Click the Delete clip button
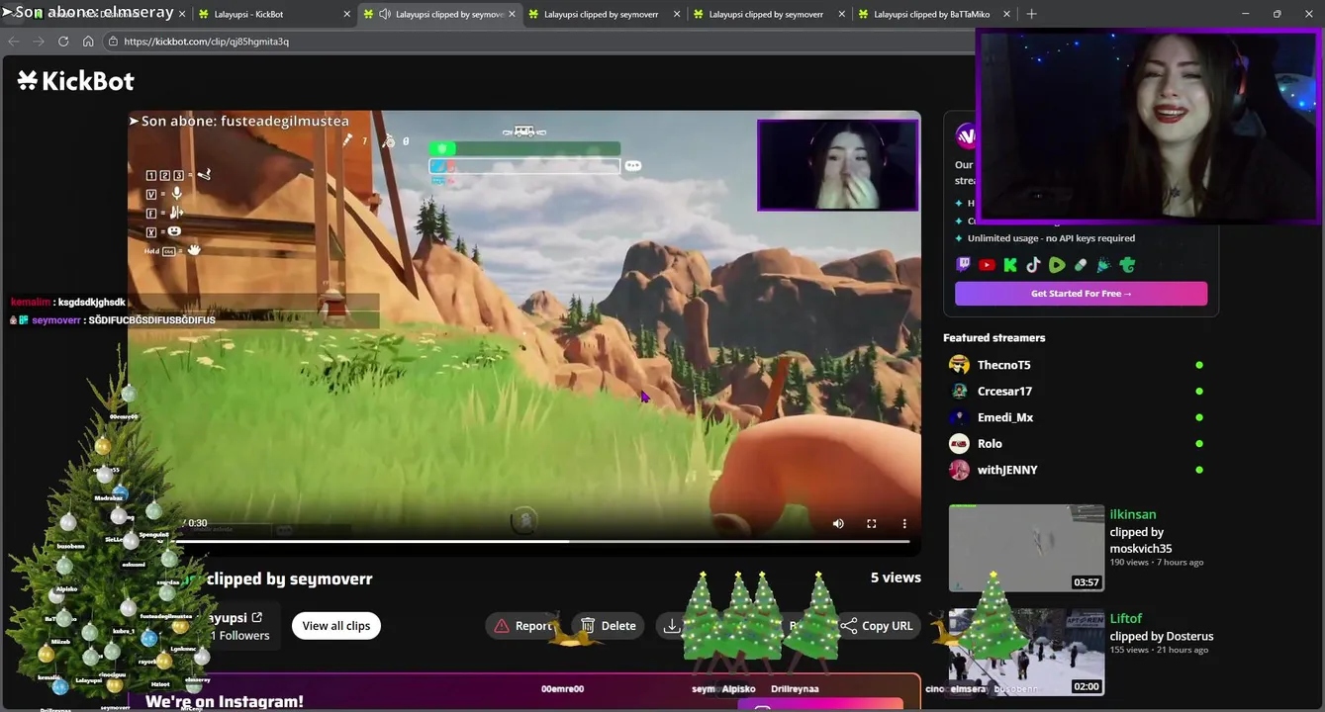The width and height of the screenshot is (1325, 712). [608, 625]
